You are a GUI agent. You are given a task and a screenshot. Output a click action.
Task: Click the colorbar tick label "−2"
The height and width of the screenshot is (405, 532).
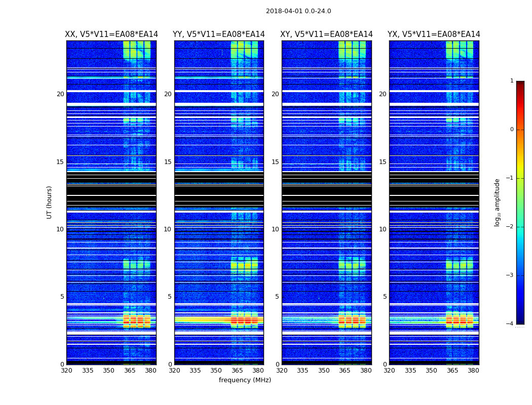(511, 227)
